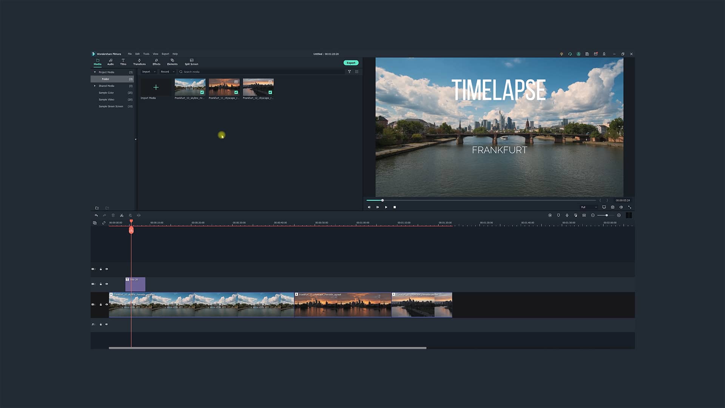Uncheck the green checkmark on Frankfurt_12 thumbnail
The image size is (725, 408).
(x=270, y=92)
